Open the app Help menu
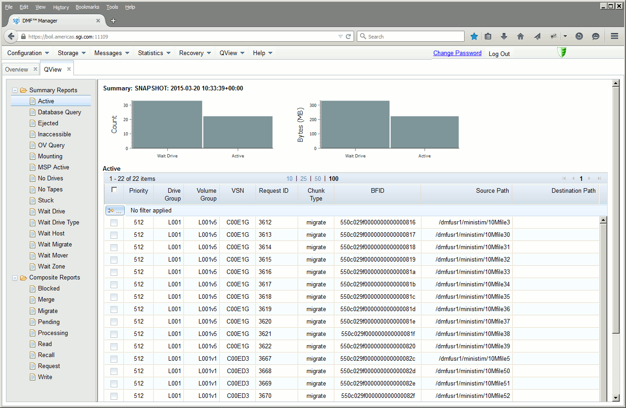The height and width of the screenshot is (408, 626). pyautogui.click(x=263, y=53)
